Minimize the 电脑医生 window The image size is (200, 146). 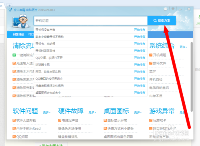point(180,9)
